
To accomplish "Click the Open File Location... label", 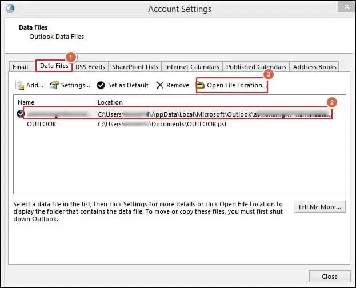I will pyautogui.click(x=237, y=85).
